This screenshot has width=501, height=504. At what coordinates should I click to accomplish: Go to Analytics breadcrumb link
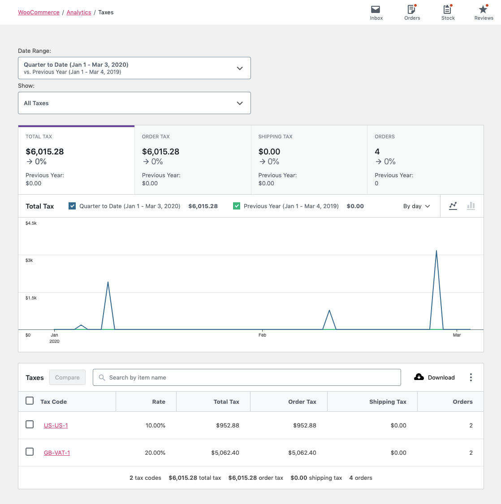point(79,12)
